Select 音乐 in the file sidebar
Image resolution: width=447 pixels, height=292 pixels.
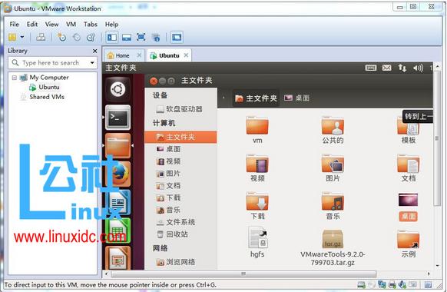(x=169, y=210)
